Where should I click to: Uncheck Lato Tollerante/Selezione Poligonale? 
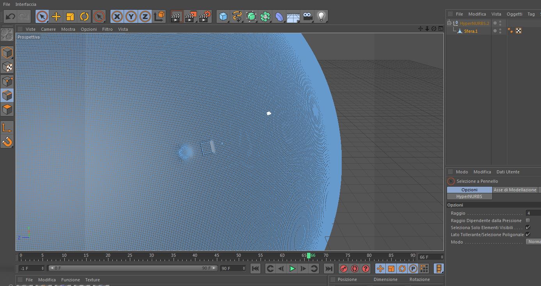[x=528, y=234]
